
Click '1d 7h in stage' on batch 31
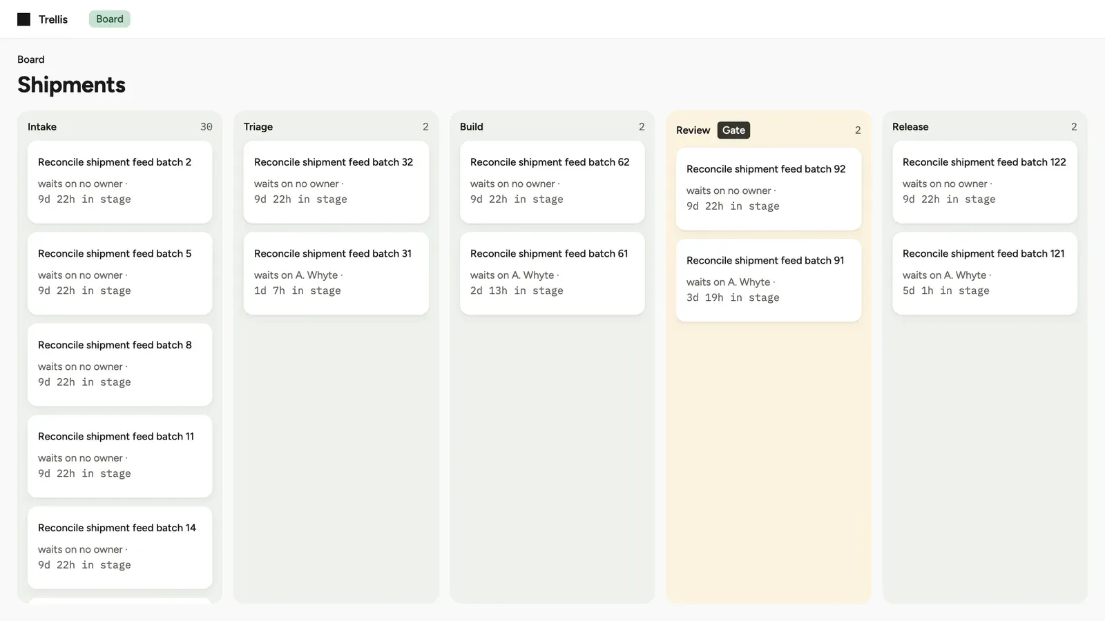point(298,291)
